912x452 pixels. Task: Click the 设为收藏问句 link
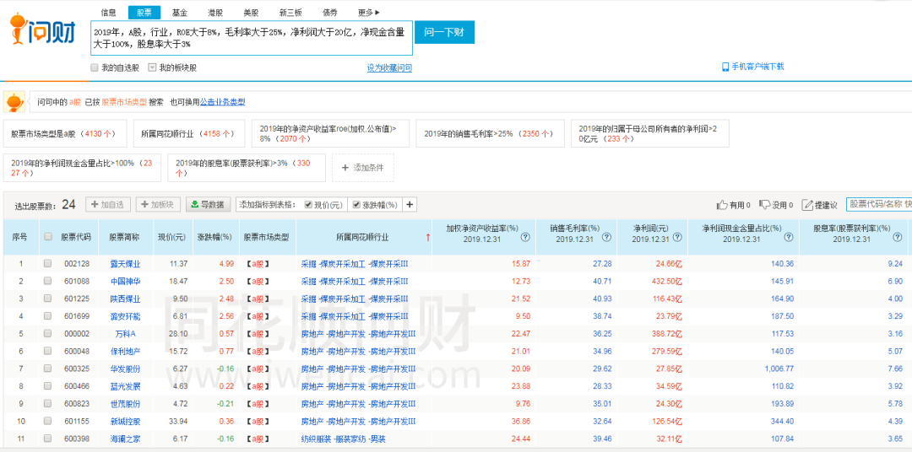tap(389, 68)
